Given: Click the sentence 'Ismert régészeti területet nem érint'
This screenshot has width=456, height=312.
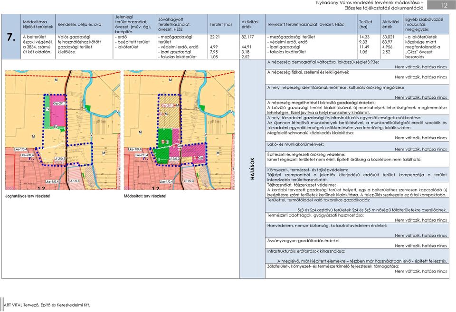Looking at the screenshot, I should 304,160.
